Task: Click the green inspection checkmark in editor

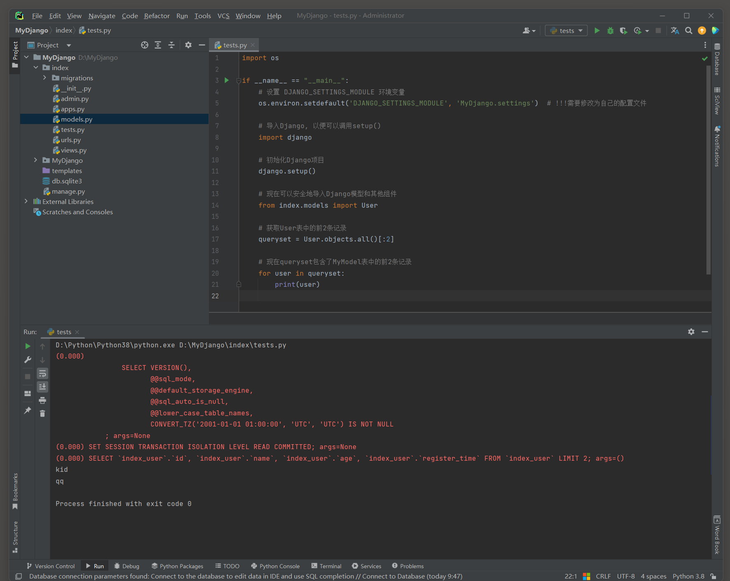Action: tap(704, 59)
